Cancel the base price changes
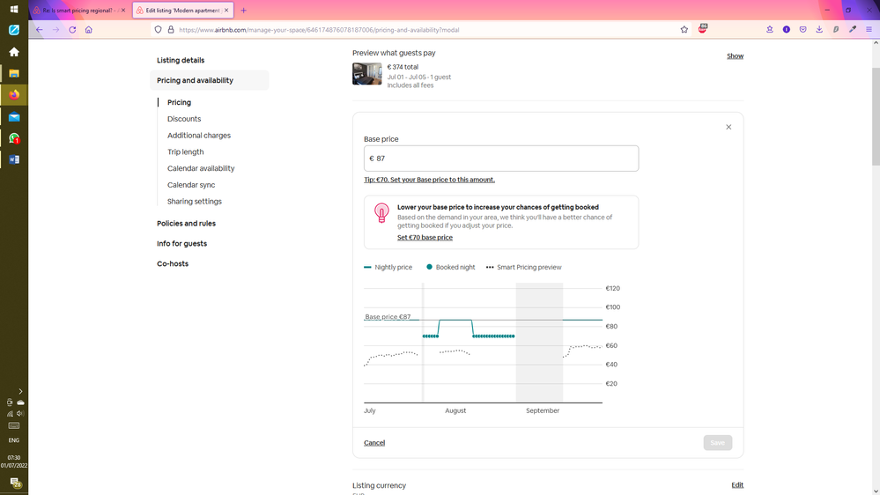This screenshot has height=495, width=880. [x=374, y=443]
